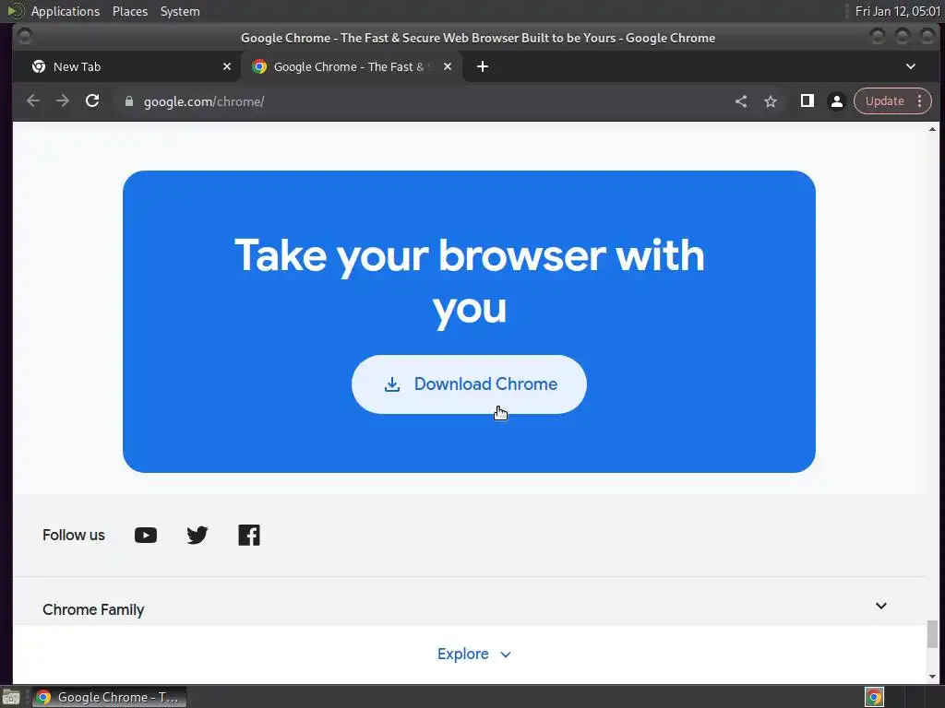Screen dimensions: 945x708
Task: Expand the Explore menu
Action: [x=474, y=654]
